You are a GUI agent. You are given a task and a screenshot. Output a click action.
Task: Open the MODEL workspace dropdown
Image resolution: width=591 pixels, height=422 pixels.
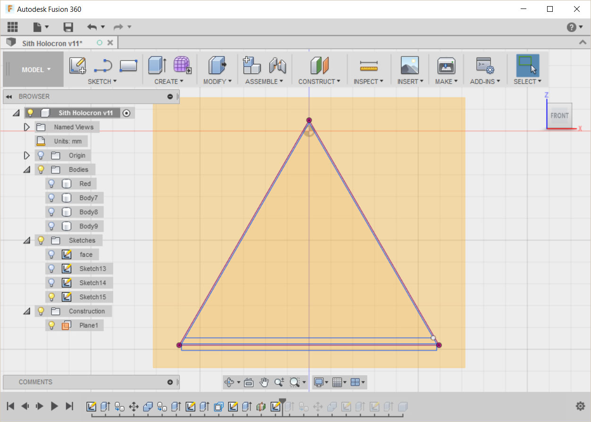tap(36, 70)
